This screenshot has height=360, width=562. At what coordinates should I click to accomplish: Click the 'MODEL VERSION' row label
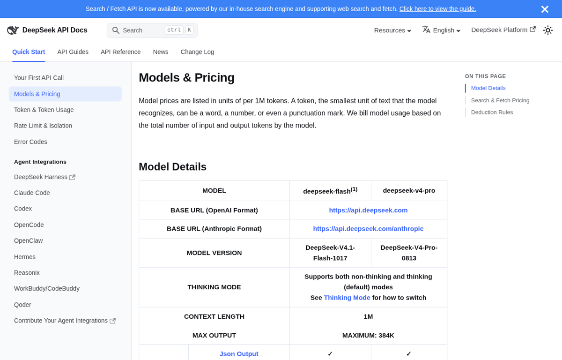tap(214, 253)
